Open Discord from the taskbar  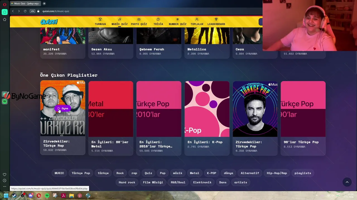click(31, 196)
